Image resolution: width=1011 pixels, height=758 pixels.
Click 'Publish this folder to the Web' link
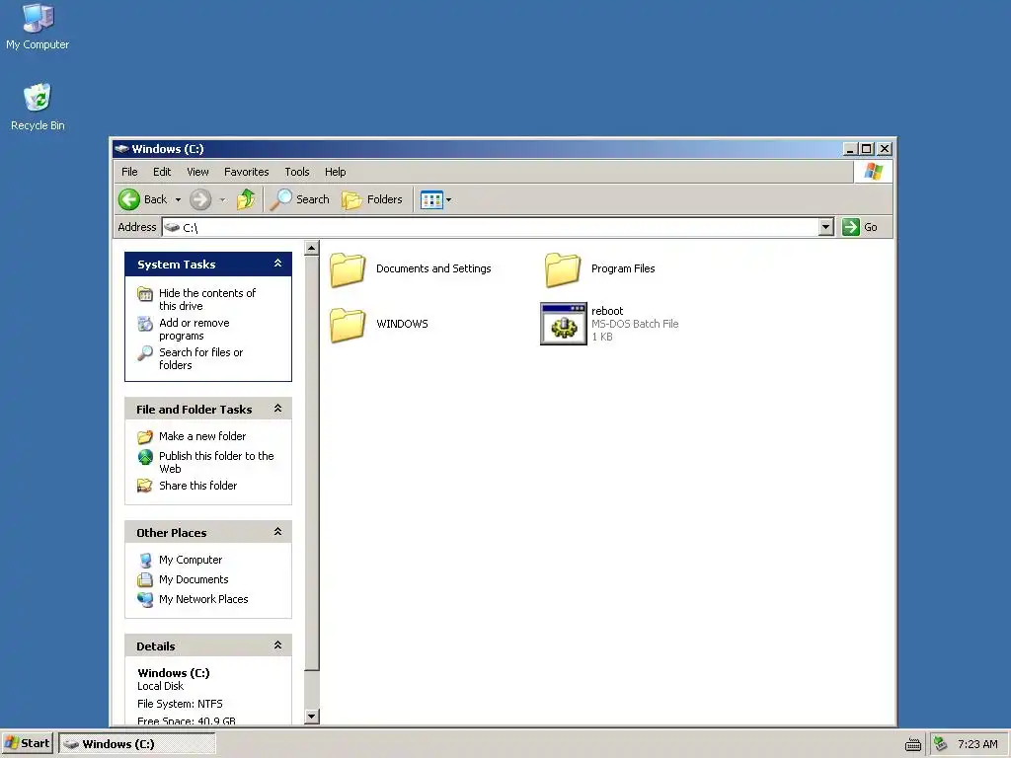click(216, 462)
